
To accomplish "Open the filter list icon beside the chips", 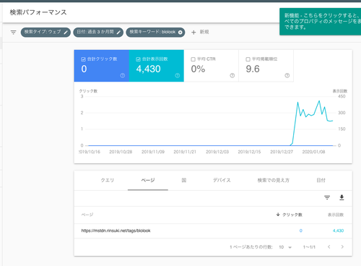I will click(x=13, y=33).
